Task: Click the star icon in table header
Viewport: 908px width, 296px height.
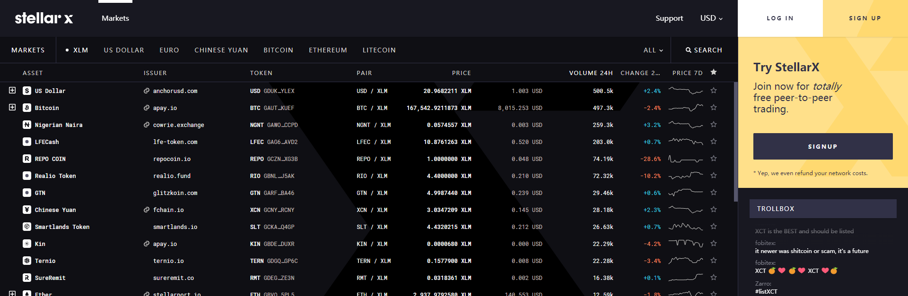Action: [x=714, y=72]
